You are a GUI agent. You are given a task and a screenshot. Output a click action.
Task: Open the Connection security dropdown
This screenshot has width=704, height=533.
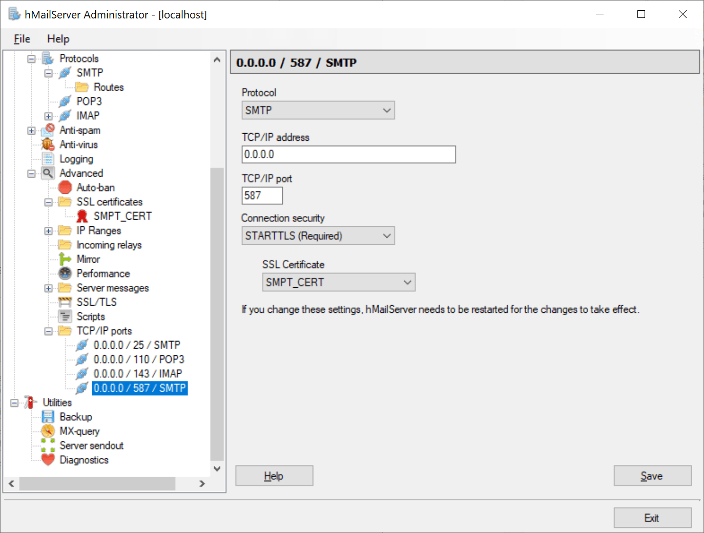coord(318,236)
